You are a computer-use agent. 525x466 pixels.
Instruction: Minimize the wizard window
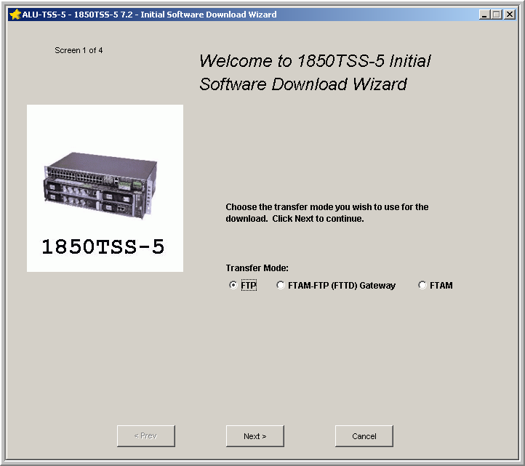pyautogui.click(x=484, y=15)
